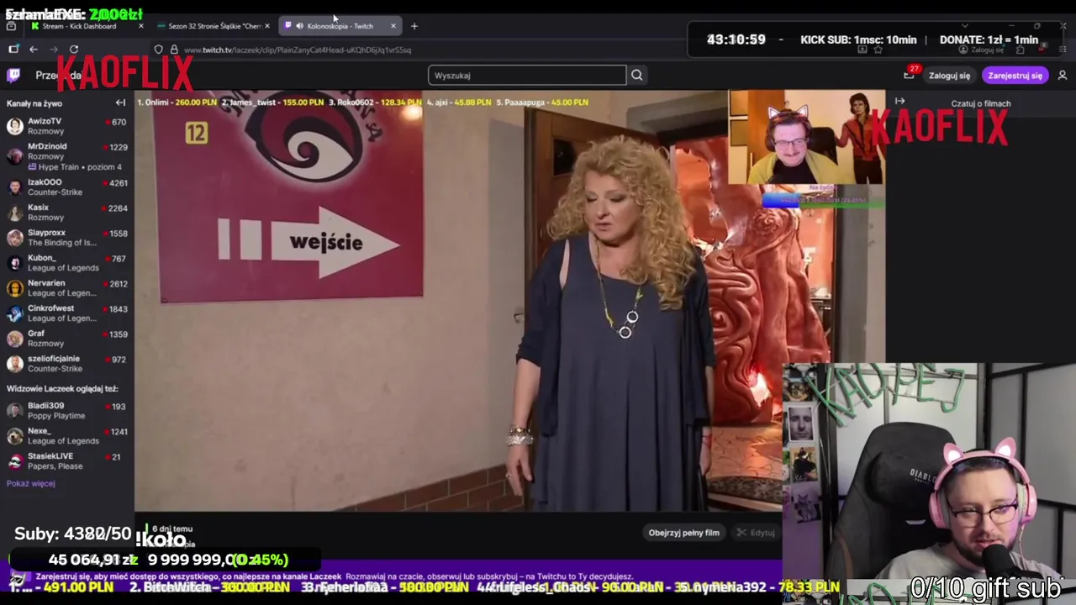
Task: Expand the list with Pokaż więcej
Action: point(30,483)
